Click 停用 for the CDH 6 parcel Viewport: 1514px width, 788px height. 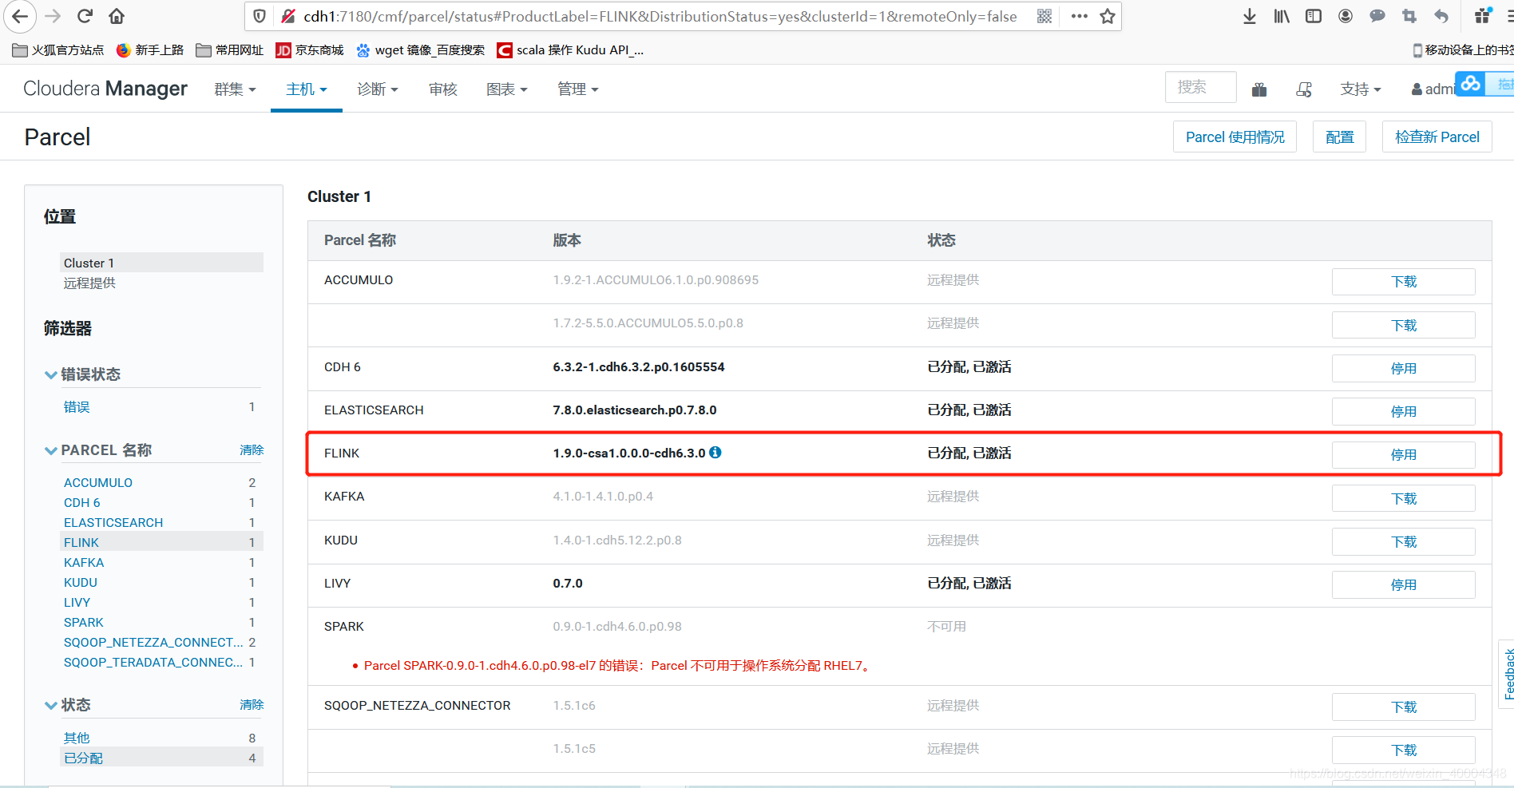coord(1403,368)
